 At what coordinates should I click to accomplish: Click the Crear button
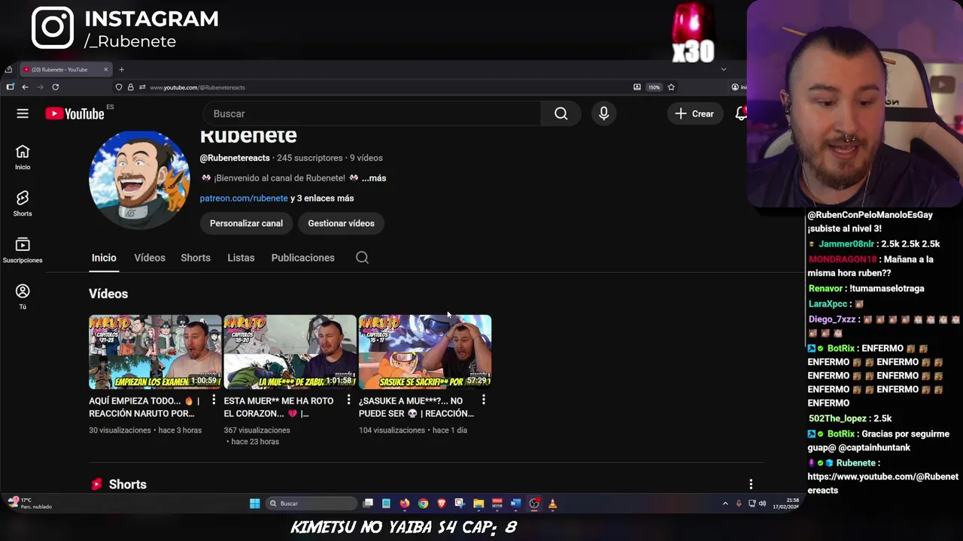[x=694, y=113]
